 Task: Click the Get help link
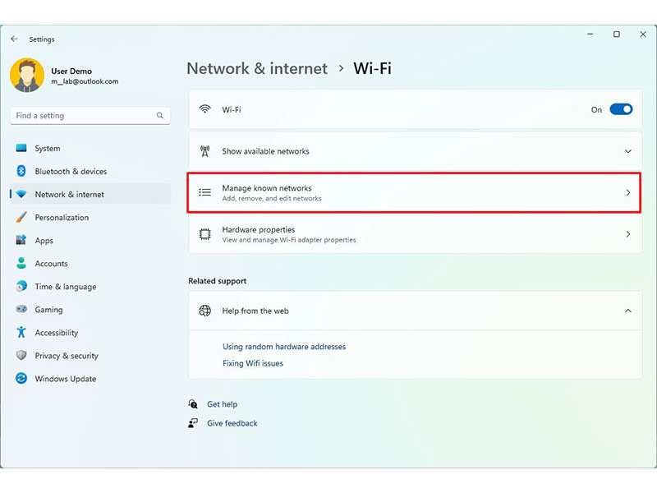[222, 404]
